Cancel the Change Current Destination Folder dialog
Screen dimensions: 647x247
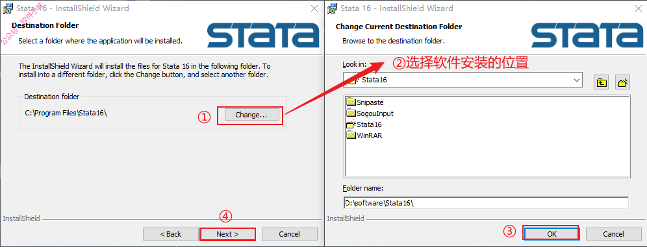point(613,234)
